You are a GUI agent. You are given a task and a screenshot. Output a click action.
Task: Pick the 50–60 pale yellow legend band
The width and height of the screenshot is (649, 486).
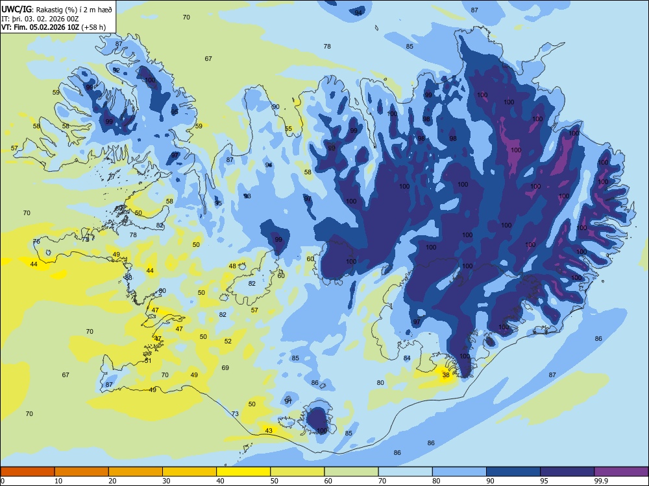pyautogui.click(x=297, y=472)
